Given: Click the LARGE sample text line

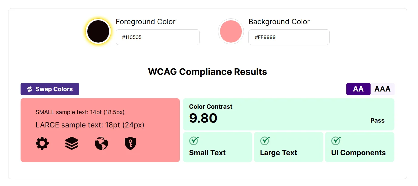Looking at the screenshot, I should 90,125.
